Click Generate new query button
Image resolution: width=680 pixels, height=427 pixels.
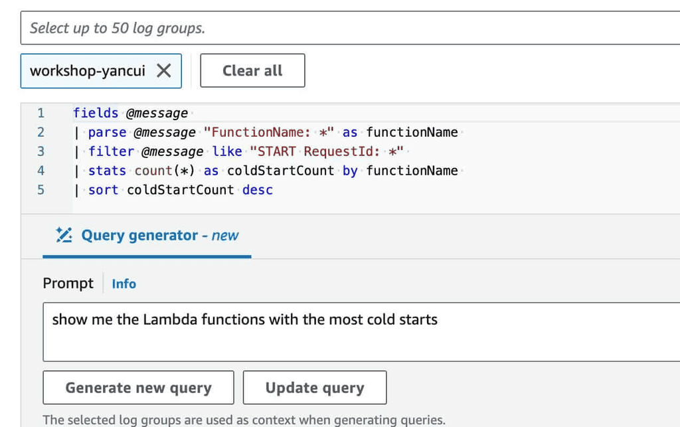point(138,388)
